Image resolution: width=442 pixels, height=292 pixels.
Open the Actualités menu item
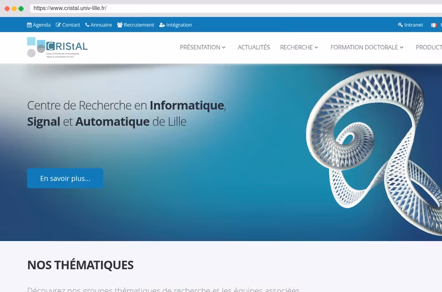click(254, 47)
